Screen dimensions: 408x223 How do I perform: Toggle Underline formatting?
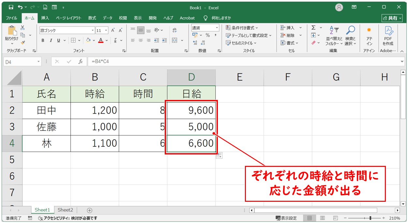point(59,40)
